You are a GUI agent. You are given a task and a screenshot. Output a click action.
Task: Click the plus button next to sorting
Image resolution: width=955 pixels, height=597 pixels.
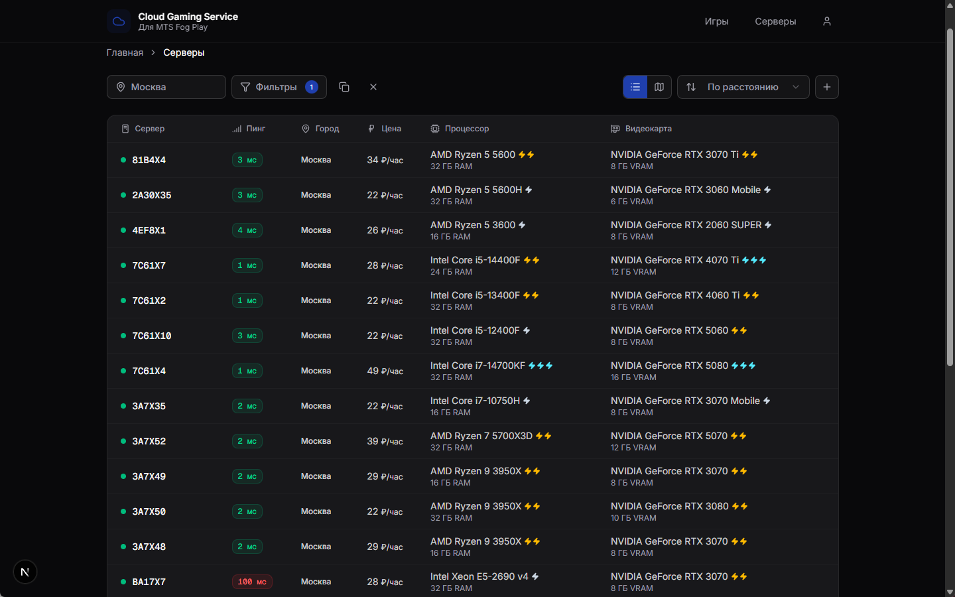click(x=827, y=87)
